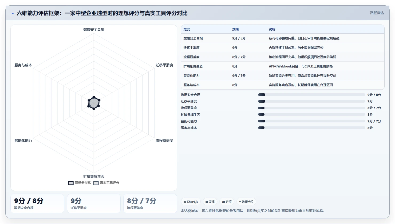Click the 流程覆盖度 radar axis label
Image resolution: width=395 pixels, height=224 pixels.
164,141
